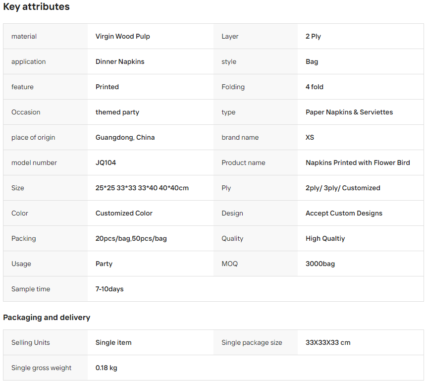Select the 7-10days sample time value

click(109, 289)
